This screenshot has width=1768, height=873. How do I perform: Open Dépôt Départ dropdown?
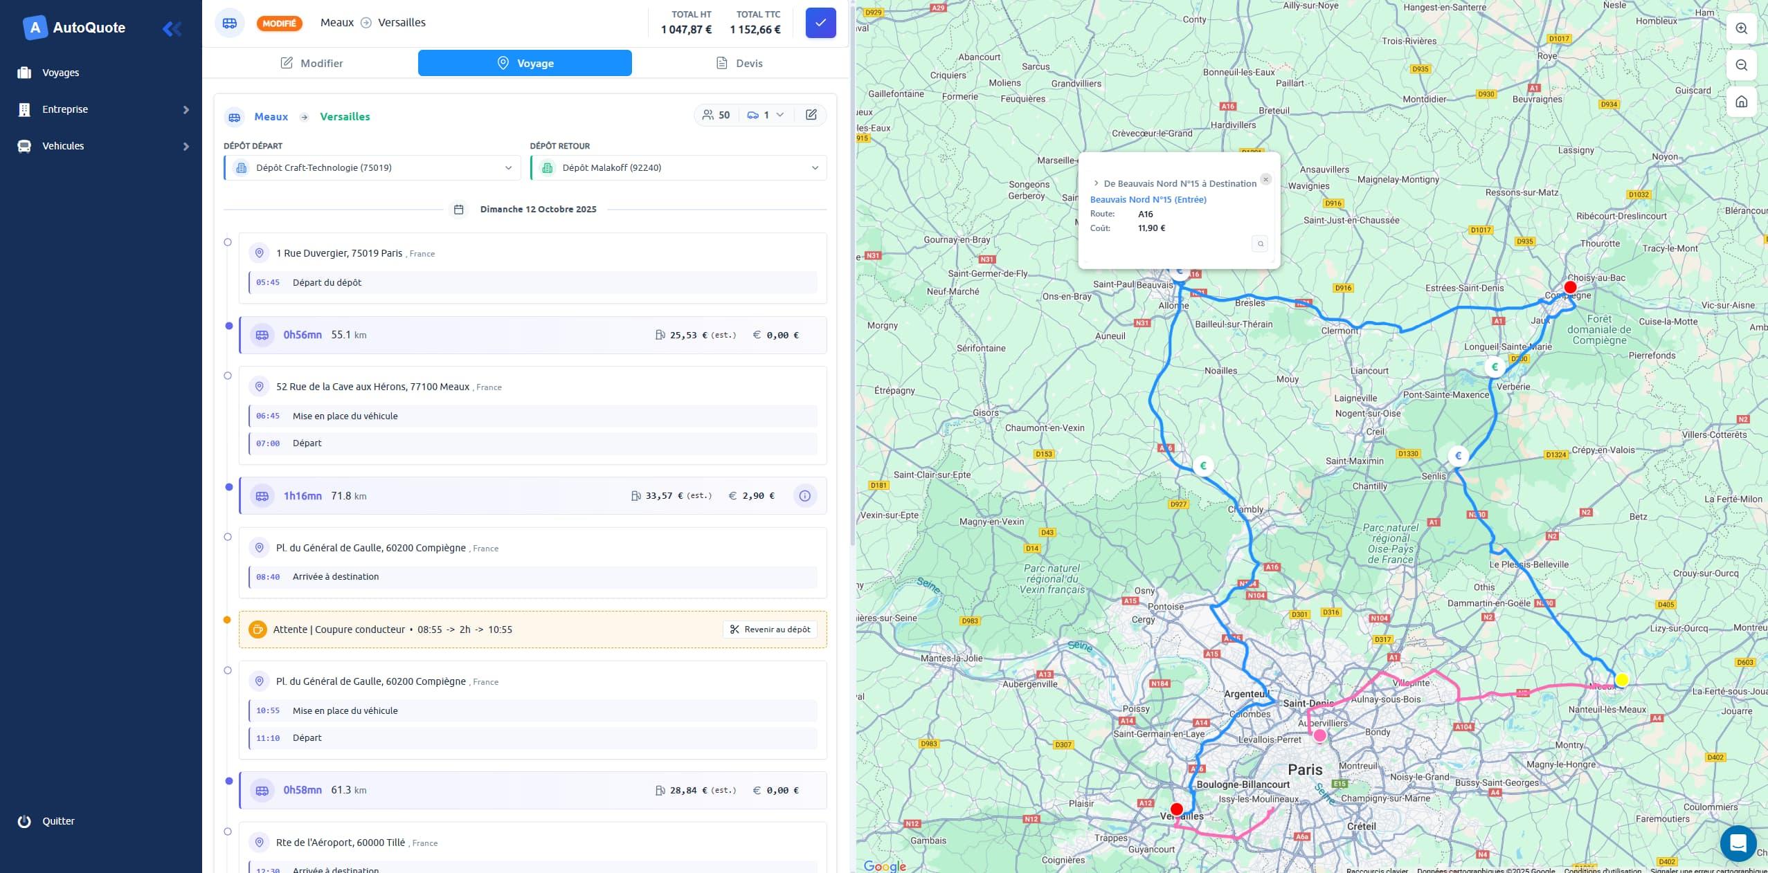tap(372, 168)
